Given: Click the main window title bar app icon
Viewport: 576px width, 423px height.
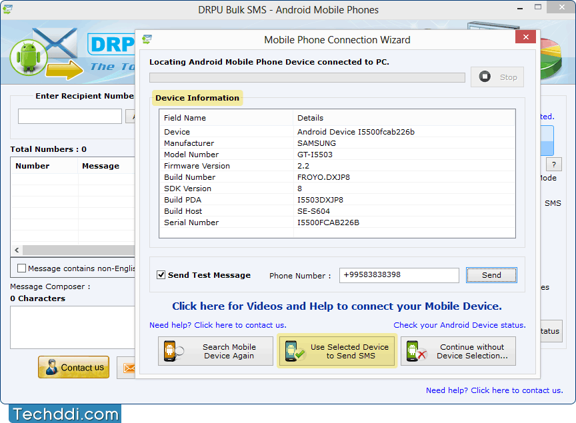Looking at the screenshot, I should 7,9.
